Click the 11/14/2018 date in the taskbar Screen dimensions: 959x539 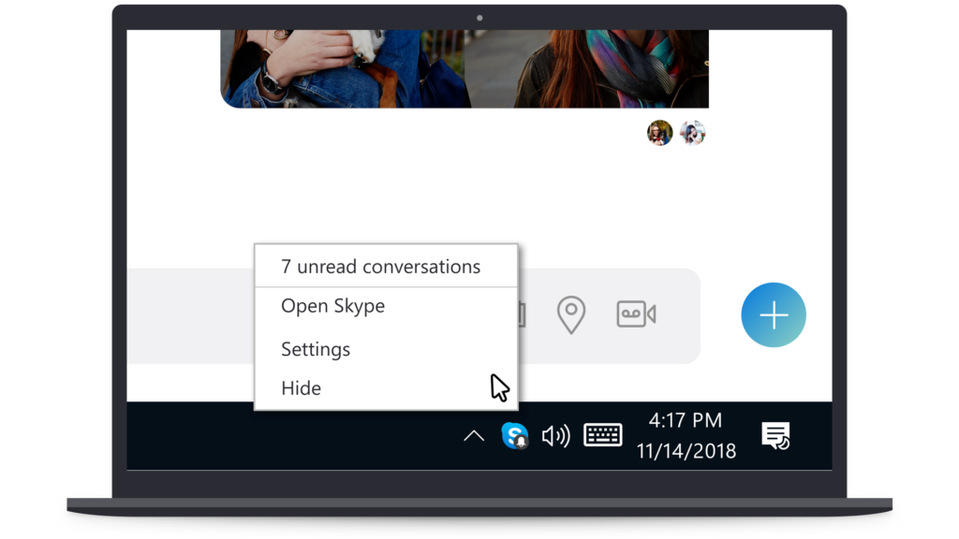coord(686,451)
